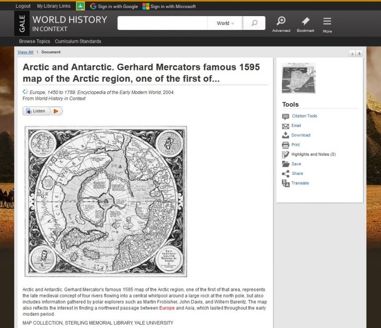Click Highlights and Notes pencil icon
This screenshot has height=328, width=381.
[x=285, y=154]
